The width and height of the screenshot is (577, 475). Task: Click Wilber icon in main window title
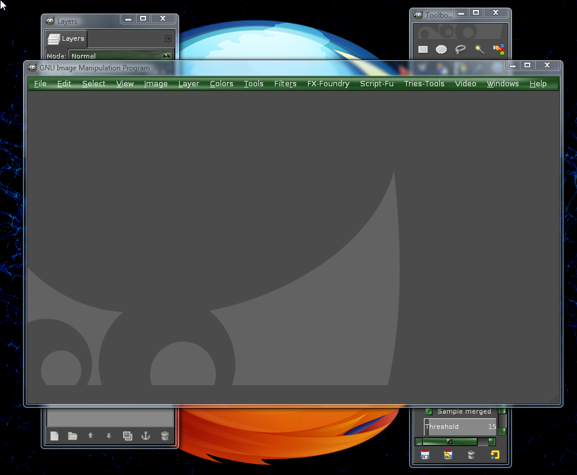point(32,68)
